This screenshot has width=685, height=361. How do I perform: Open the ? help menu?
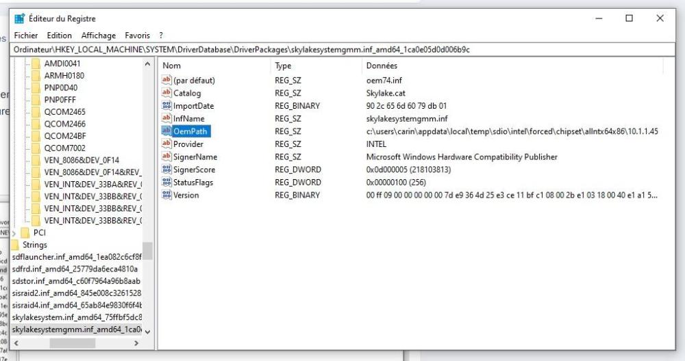point(161,36)
